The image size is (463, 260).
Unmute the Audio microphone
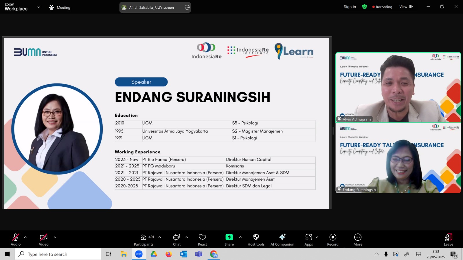(16, 240)
